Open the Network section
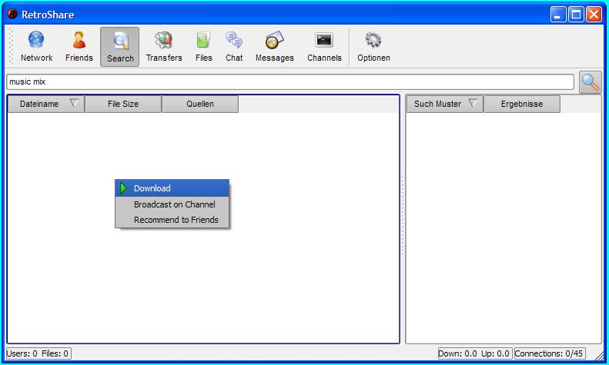The image size is (609, 365). [36, 47]
